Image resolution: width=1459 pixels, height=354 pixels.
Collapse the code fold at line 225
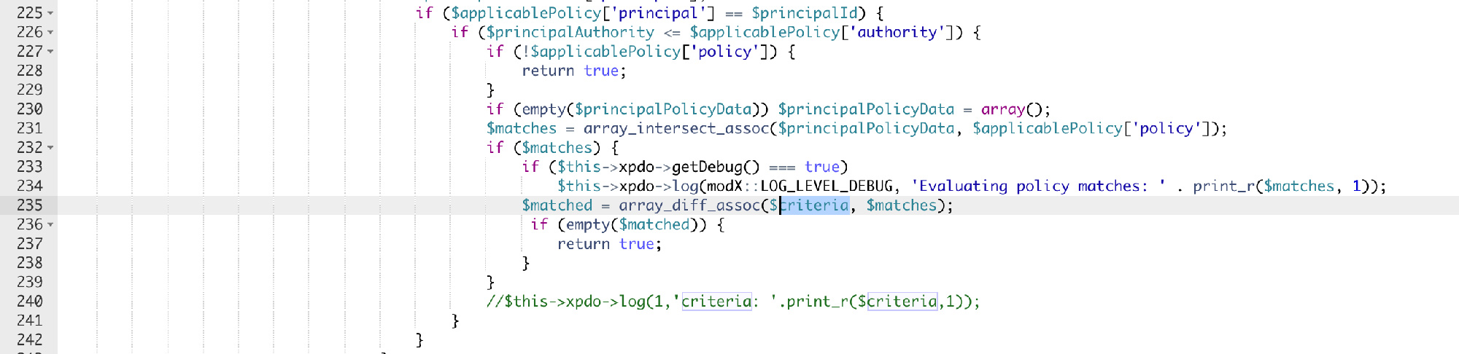[x=50, y=13]
